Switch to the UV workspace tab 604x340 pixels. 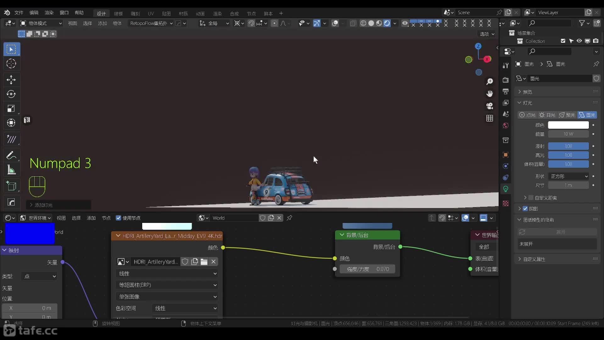click(151, 14)
